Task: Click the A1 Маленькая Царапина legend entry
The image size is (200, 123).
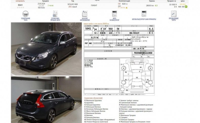Action: pos(93,100)
